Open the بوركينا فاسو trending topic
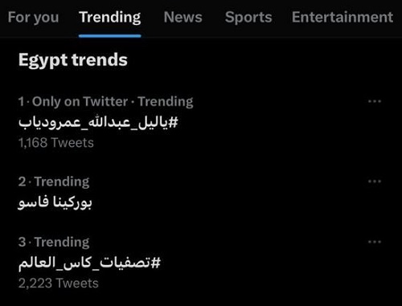 click(x=55, y=202)
